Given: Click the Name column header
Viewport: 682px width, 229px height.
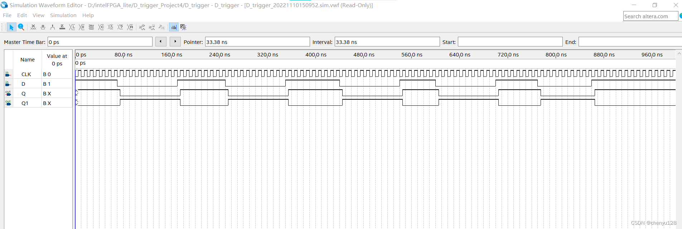Looking at the screenshot, I should click(x=28, y=60).
